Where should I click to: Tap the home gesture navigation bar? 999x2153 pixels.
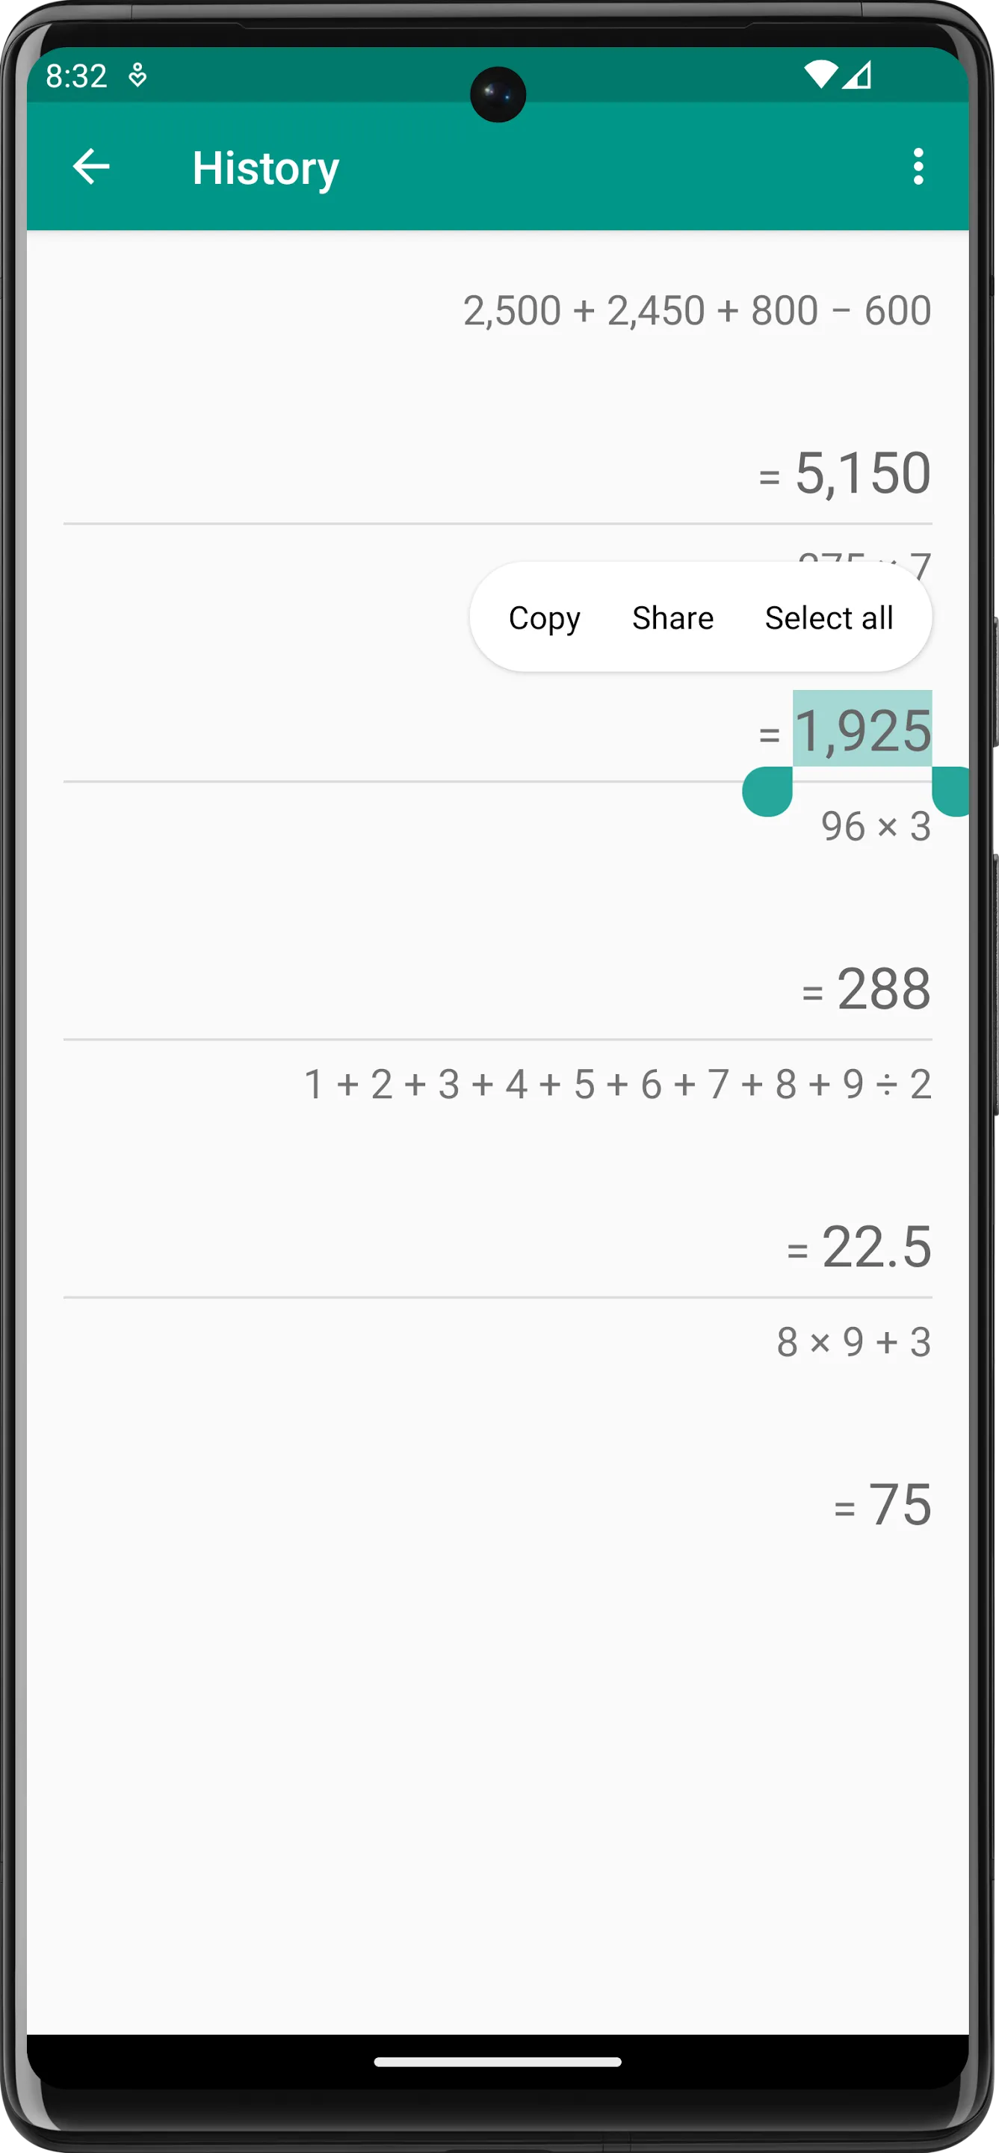498,2062
